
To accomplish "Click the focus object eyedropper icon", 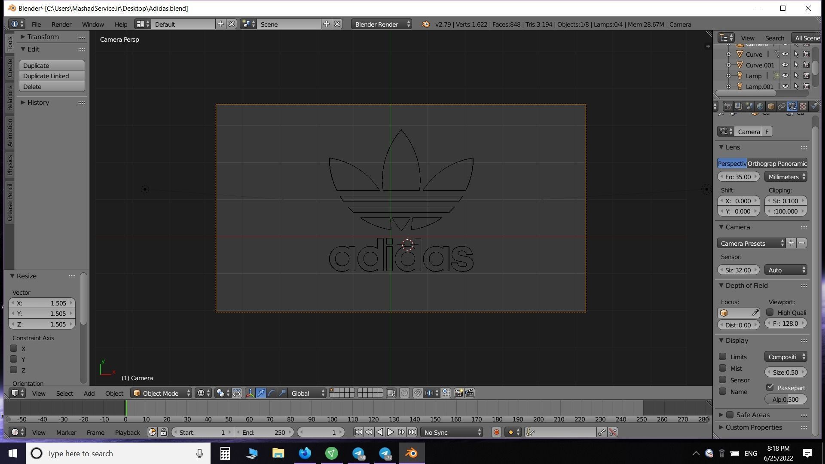I will click(x=755, y=313).
